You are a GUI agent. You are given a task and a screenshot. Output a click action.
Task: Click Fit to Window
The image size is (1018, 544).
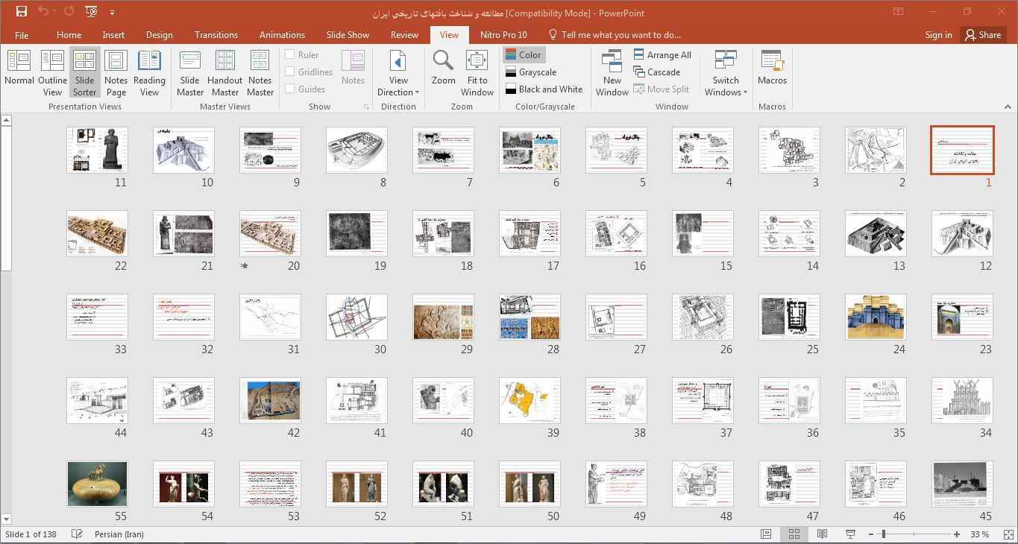click(477, 72)
